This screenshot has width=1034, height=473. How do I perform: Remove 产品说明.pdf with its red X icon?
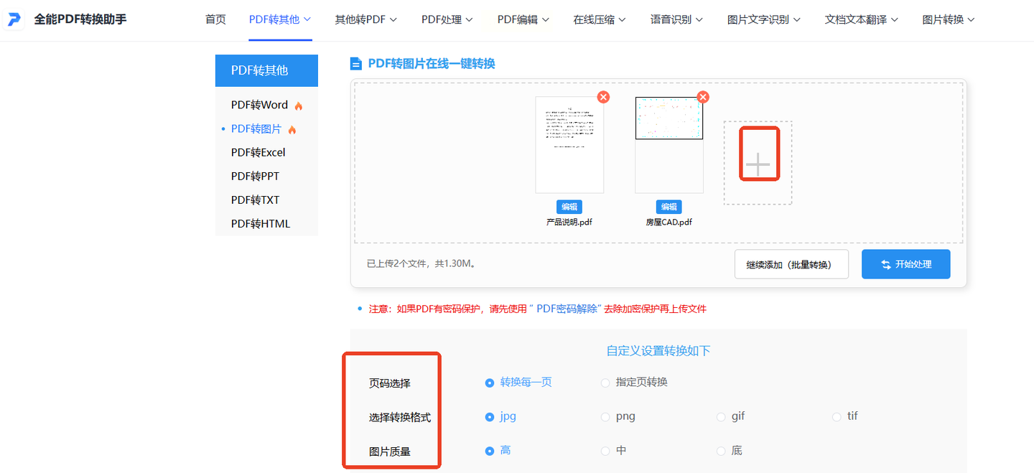coord(603,97)
